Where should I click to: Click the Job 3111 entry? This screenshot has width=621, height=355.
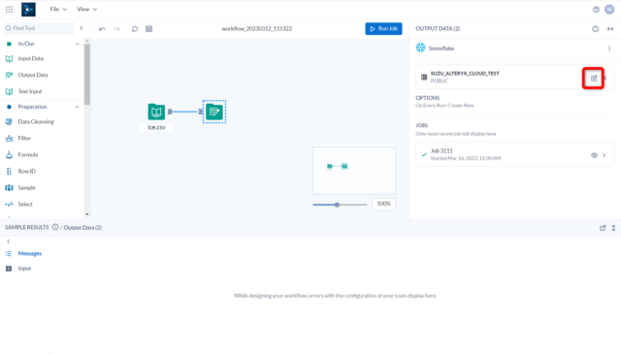(514, 154)
